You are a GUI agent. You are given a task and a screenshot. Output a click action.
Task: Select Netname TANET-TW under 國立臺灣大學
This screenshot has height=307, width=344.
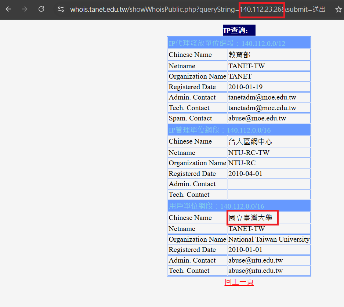coord(269,229)
